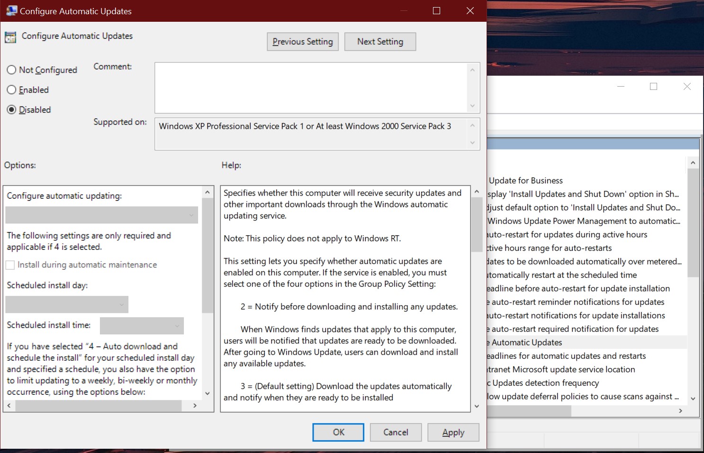Select highlighted 'Automatic Updates' row in background list
The width and height of the screenshot is (704, 453).
tap(587, 343)
